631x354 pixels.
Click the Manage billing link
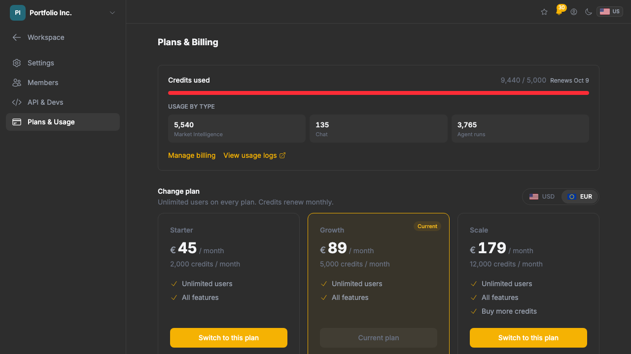192,155
